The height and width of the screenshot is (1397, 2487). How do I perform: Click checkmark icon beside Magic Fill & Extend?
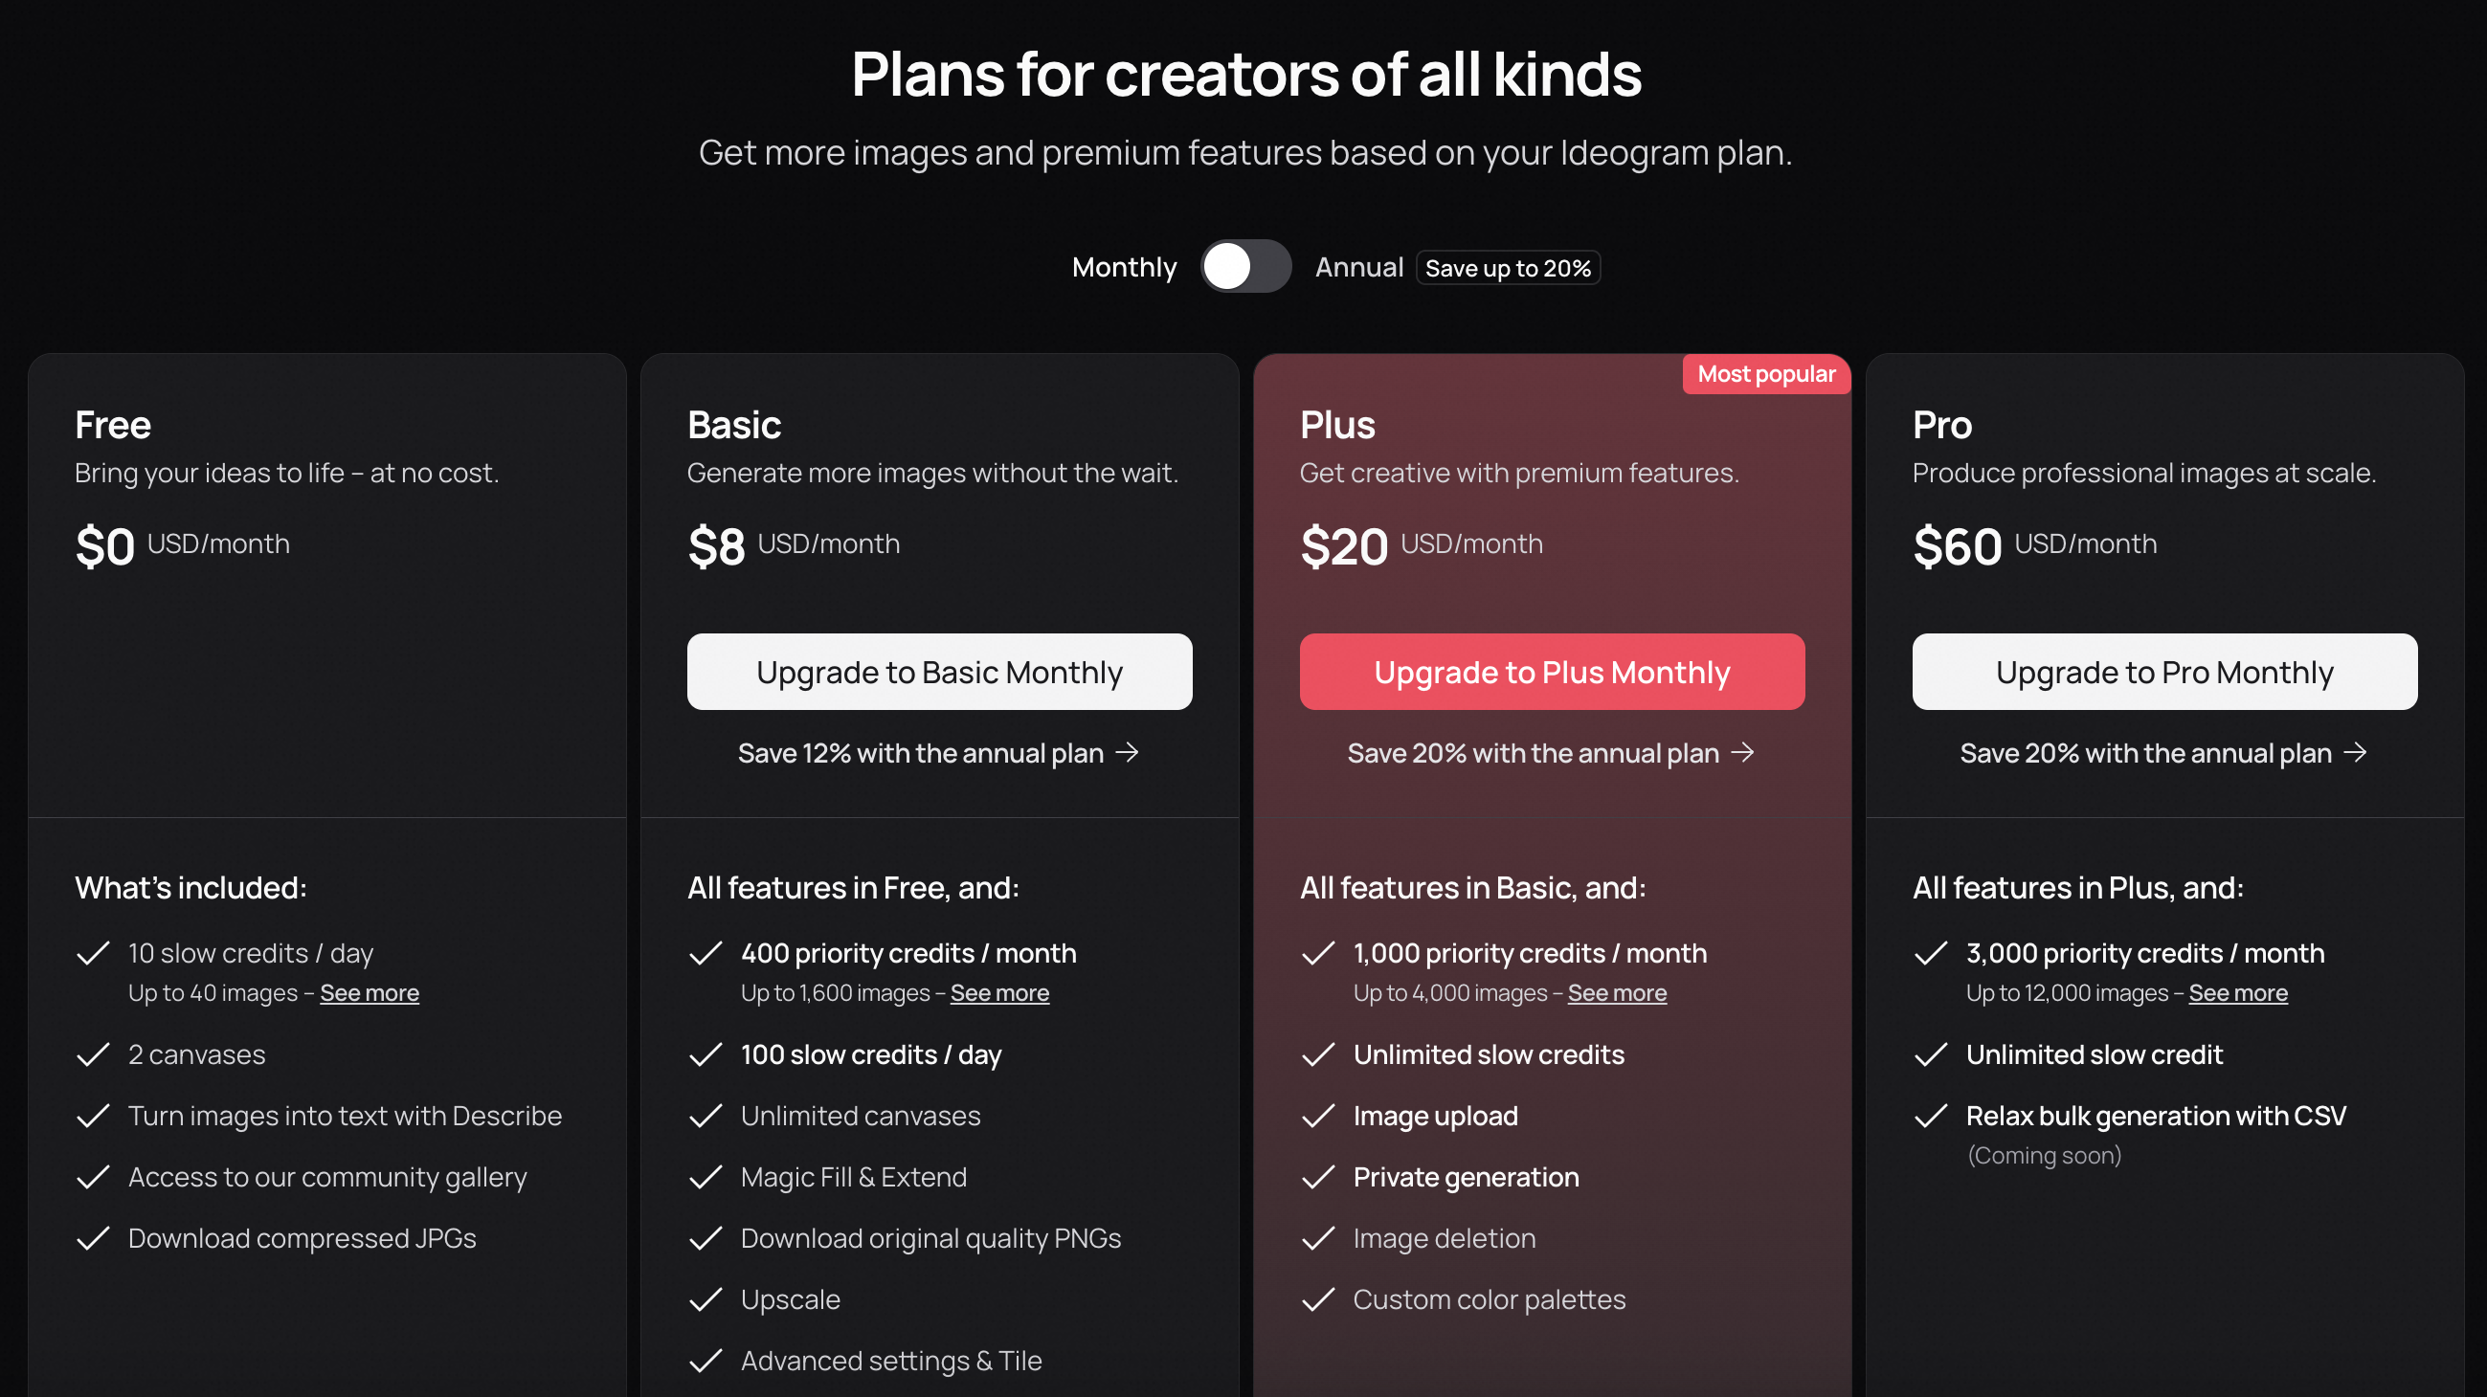click(706, 1177)
